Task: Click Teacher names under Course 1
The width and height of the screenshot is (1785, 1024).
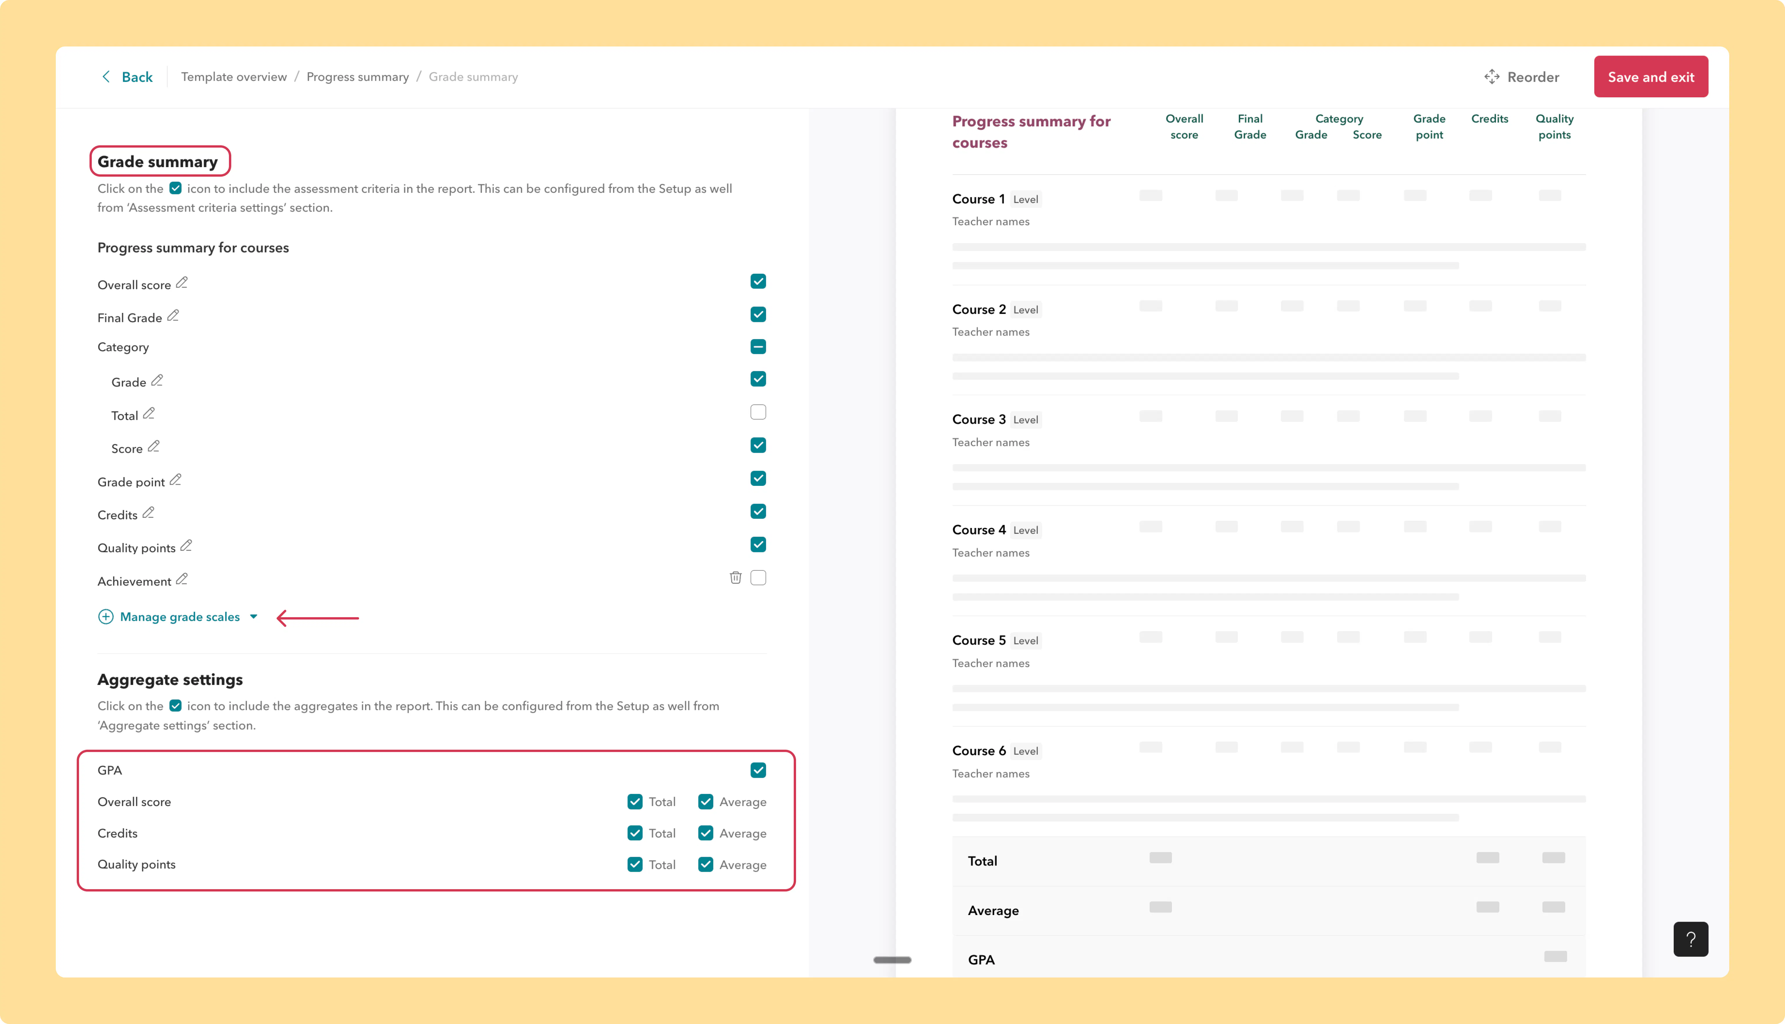Action: [991, 221]
